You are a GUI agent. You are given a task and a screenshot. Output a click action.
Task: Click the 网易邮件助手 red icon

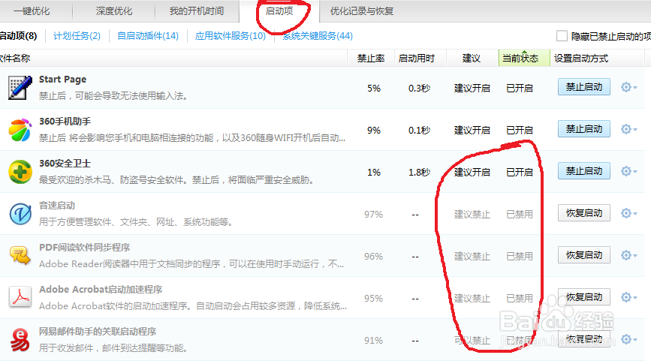[x=20, y=339]
